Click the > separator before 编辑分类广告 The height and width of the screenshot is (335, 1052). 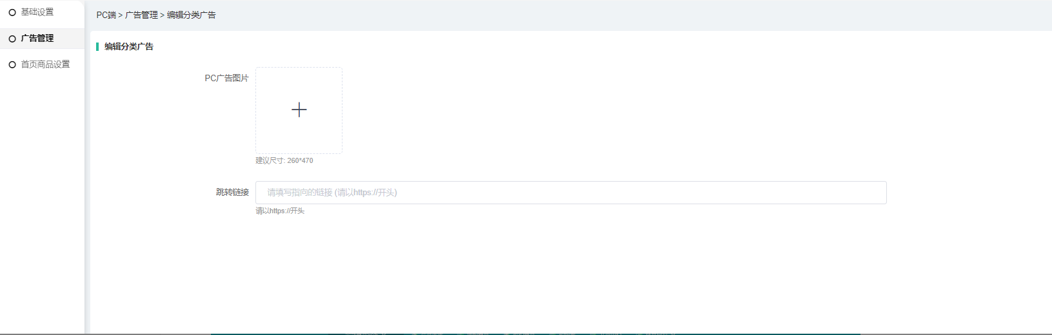click(x=162, y=15)
